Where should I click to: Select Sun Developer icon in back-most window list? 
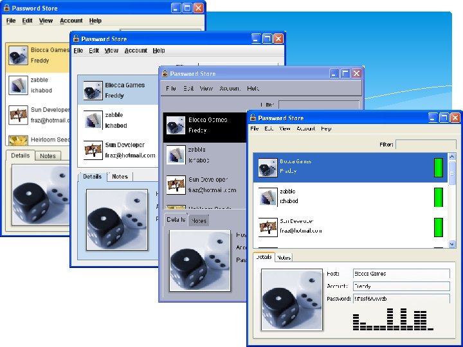[18, 115]
